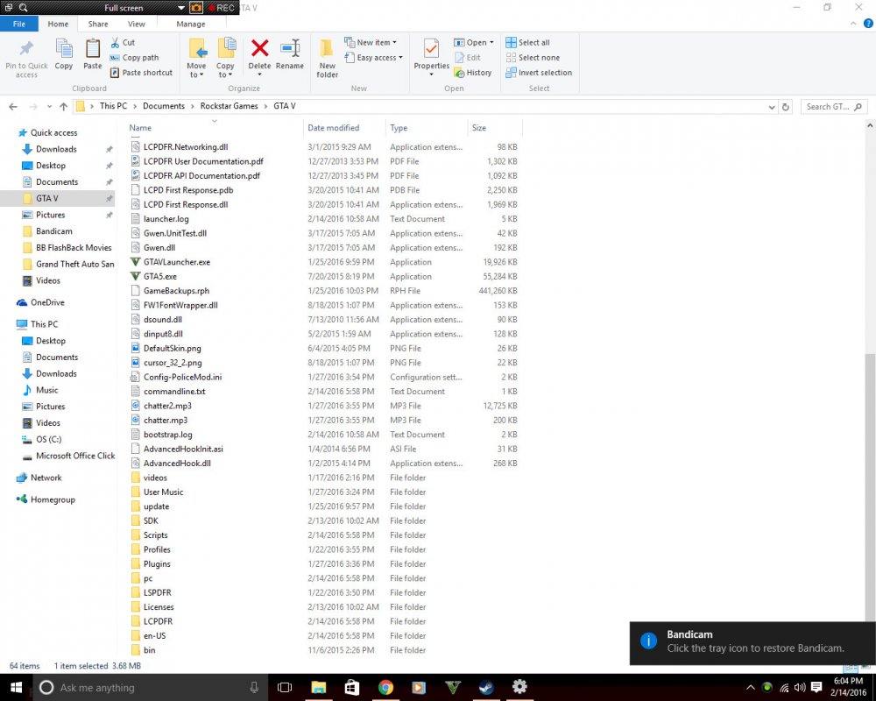Click Documents in the breadcrumb path

[164, 106]
